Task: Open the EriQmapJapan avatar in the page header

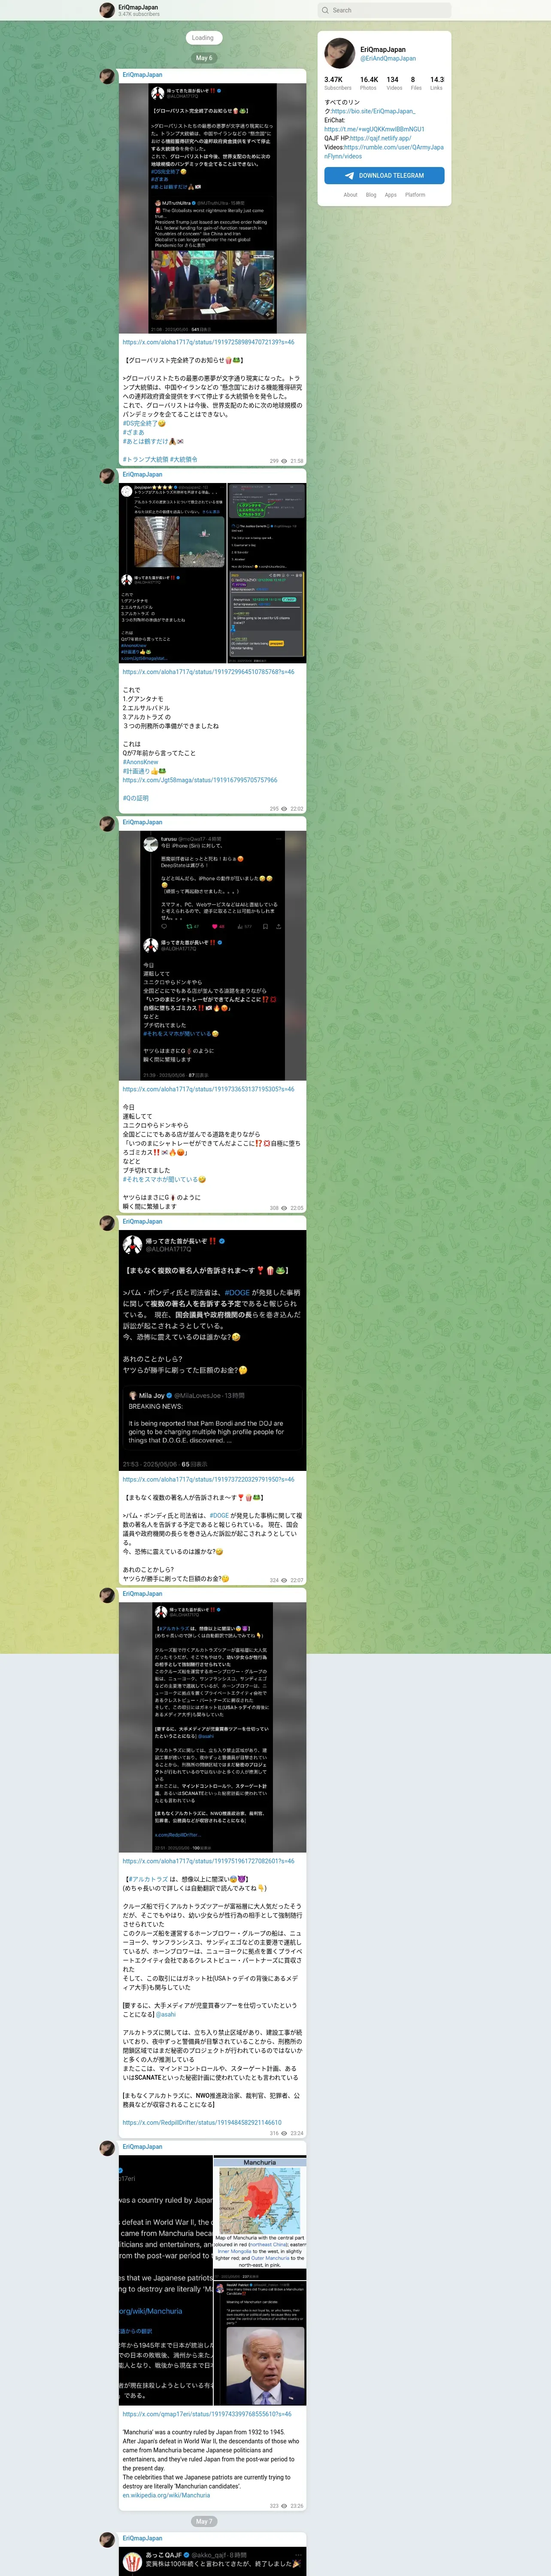Action: (107, 10)
